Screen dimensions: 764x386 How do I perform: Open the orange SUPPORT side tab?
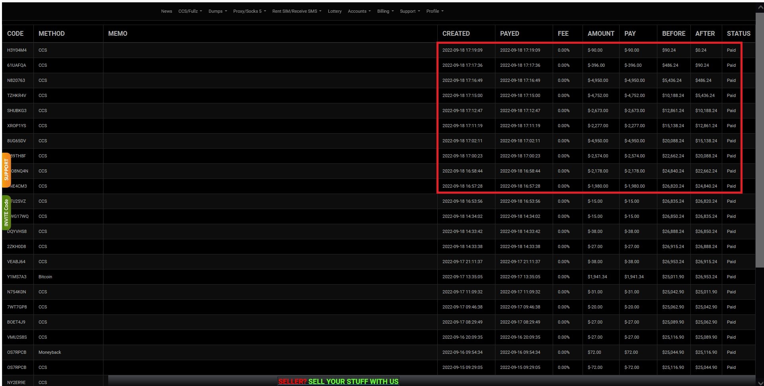(x=6, y=170)
